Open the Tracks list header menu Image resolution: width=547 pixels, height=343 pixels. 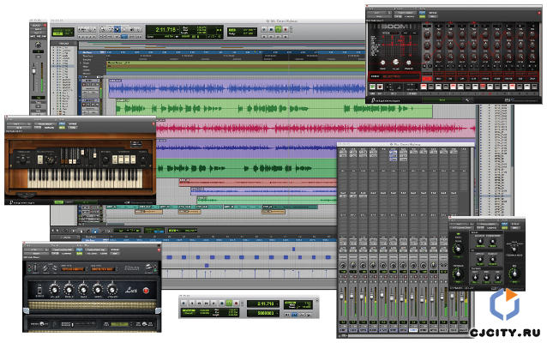pos(63,43)
